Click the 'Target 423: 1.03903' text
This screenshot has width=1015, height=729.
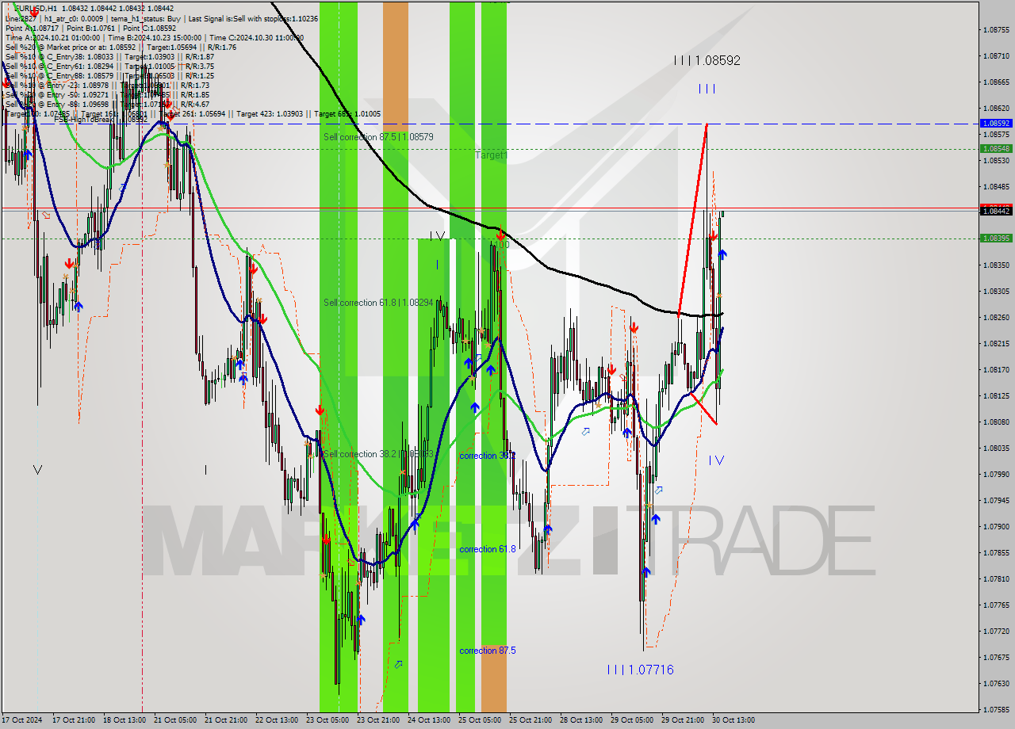271,114
